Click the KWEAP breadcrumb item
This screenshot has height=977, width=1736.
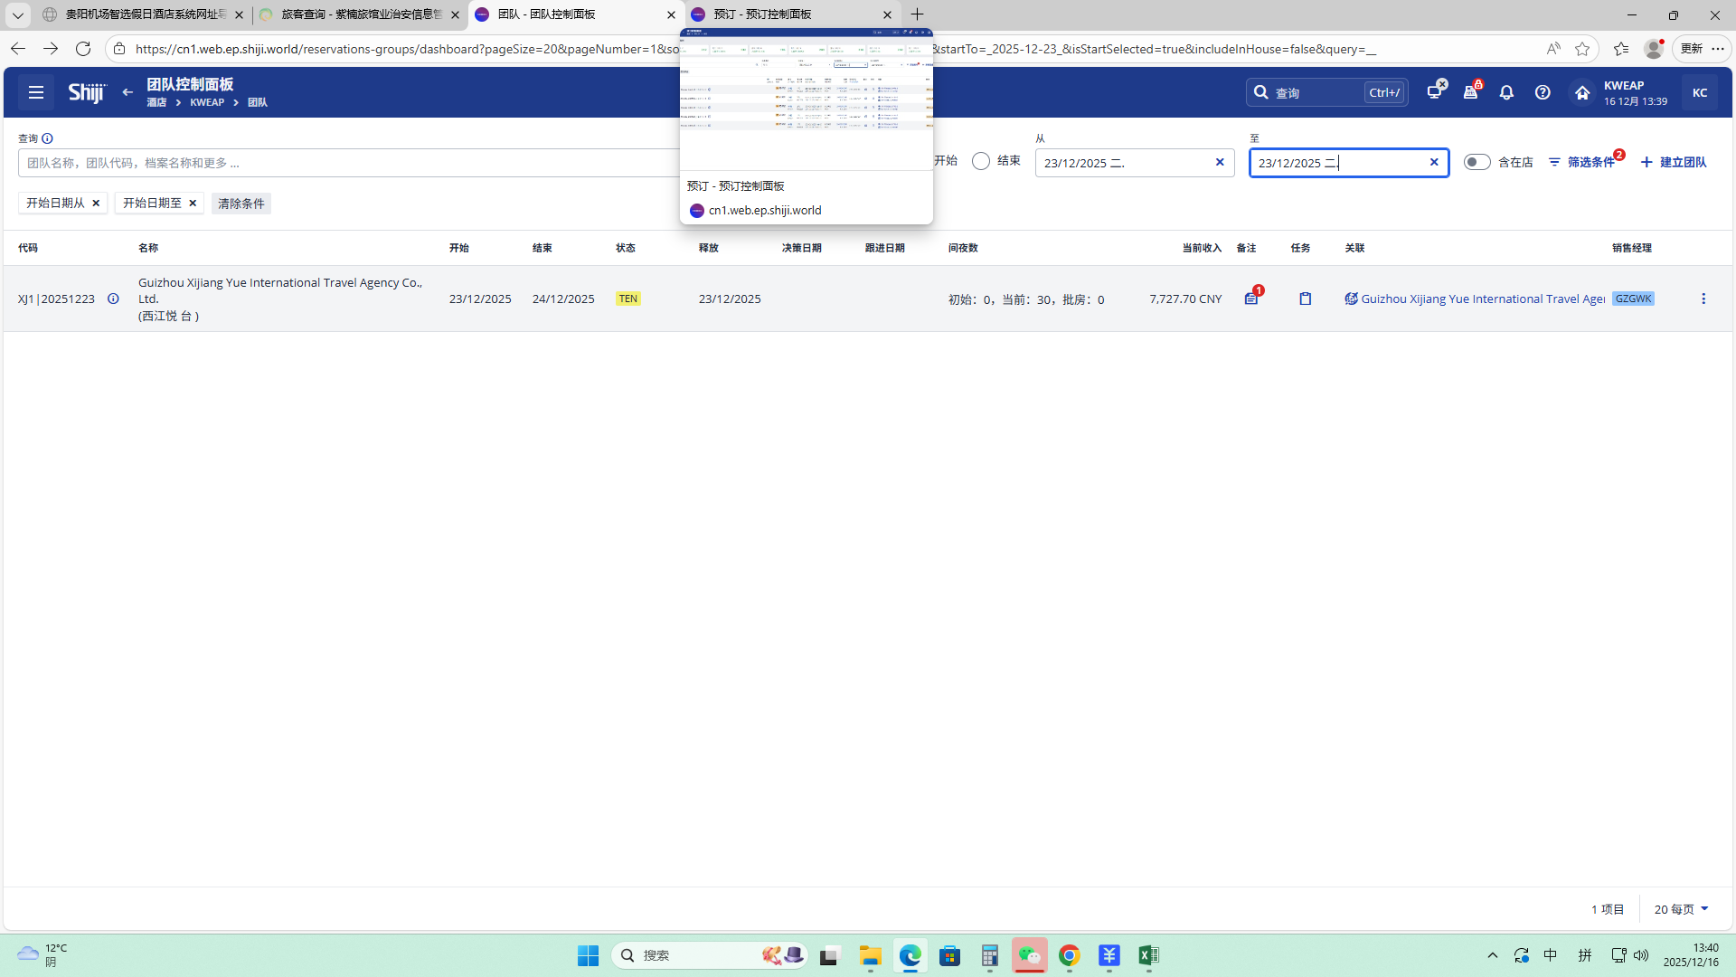pyautogui.click(x=207, y=102)
